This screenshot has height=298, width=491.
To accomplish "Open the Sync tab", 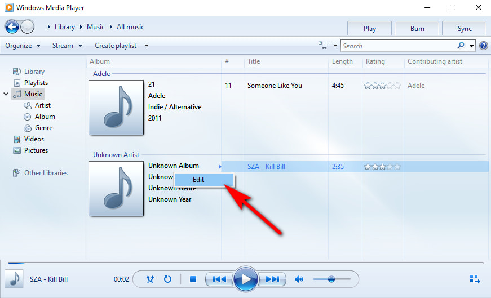I will (464, 29).
